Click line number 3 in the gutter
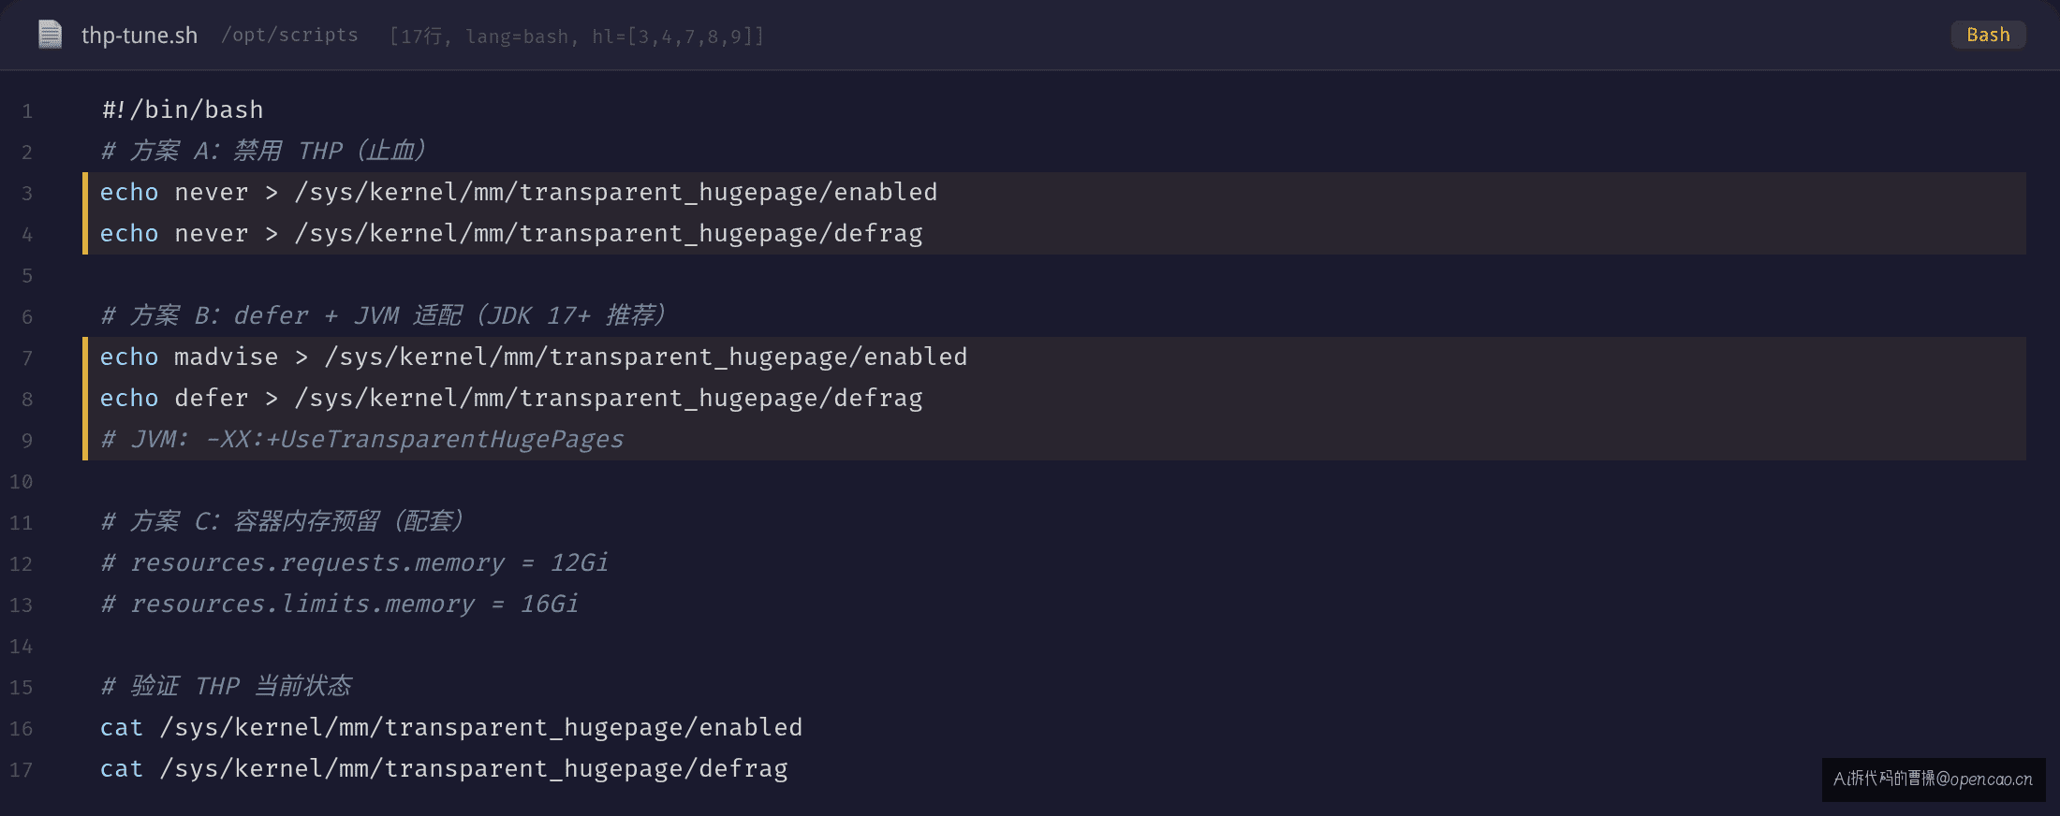The image size is (2060, 816). [27, 194]
